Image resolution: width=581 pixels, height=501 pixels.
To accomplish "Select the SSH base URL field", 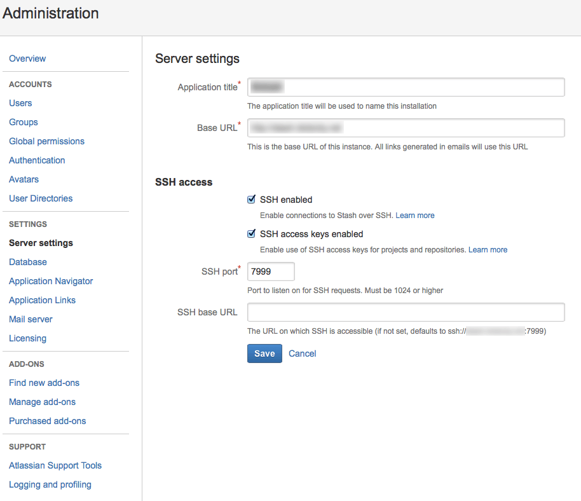I will click(406, 312).
